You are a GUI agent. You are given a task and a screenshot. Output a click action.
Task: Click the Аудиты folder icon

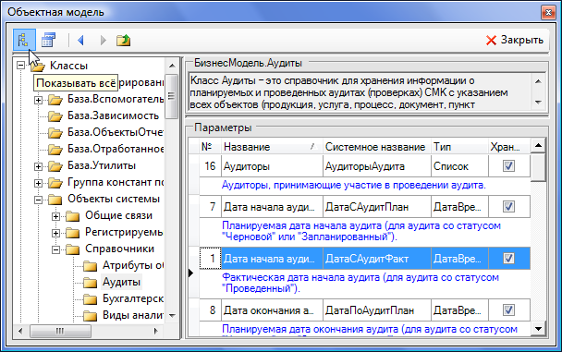coord(90,283)
